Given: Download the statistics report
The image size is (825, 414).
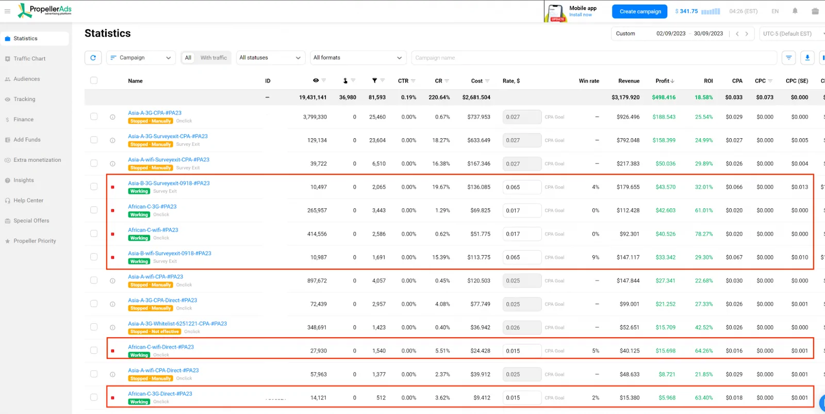Looking at the screenshot, I should click(x=807, y=58).
